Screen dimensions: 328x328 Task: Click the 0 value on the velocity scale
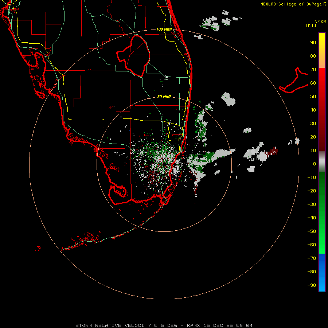pyautogui.click(x=315, y=164)
